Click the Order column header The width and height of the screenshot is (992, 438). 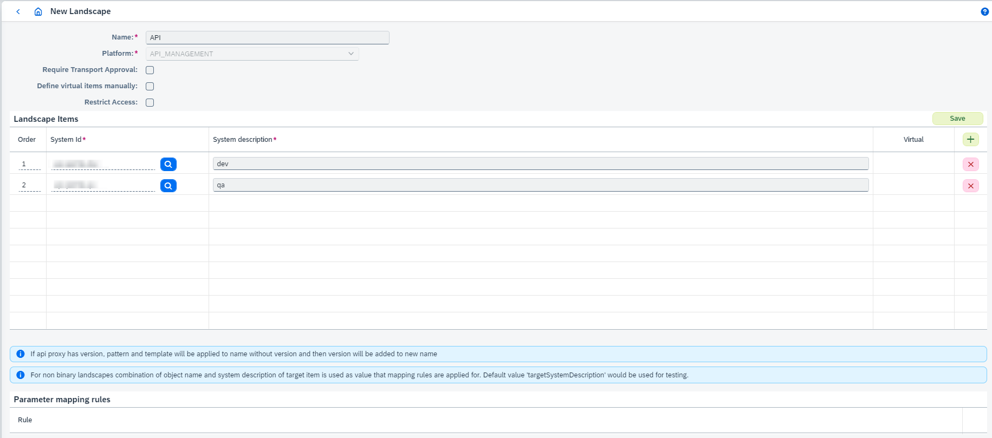point(27,140)
